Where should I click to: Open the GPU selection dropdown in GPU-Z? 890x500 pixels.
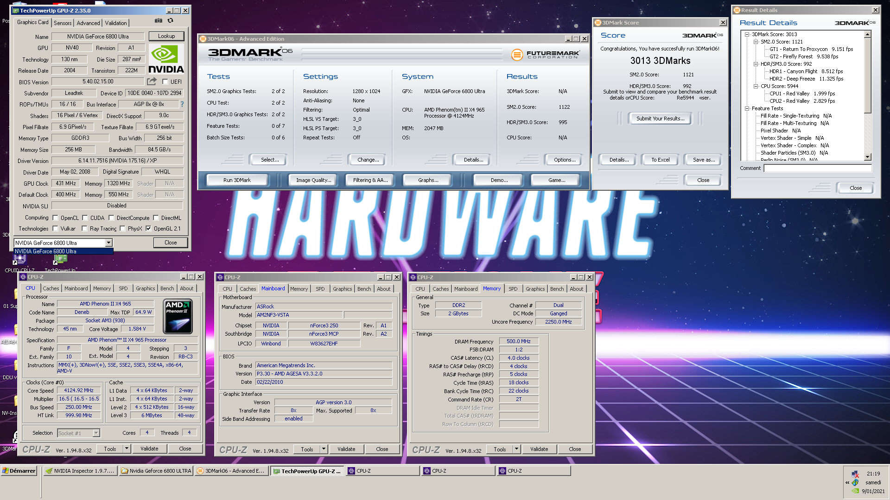[x=108, y=243]
